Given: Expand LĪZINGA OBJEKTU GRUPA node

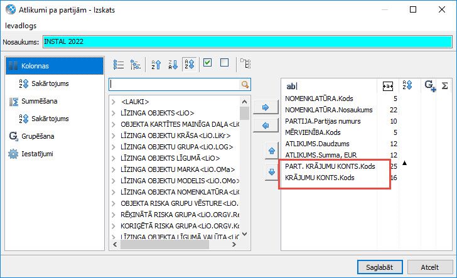Looking at the screenshot, I should pyautogui.click(x=114, y=147).
